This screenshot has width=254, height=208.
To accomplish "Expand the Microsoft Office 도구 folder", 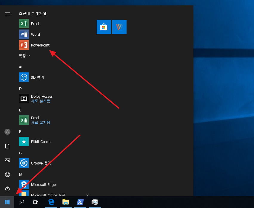I will (x=55, y=193).
